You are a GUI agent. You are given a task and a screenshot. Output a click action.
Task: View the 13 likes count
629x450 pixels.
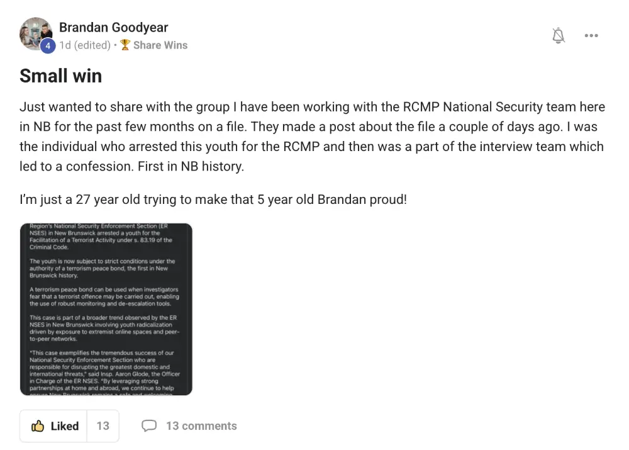[x=103, y=426]
